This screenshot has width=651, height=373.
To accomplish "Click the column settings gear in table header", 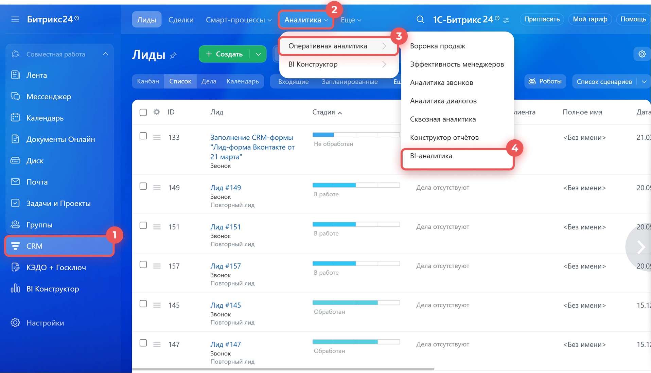I will 157,112.
